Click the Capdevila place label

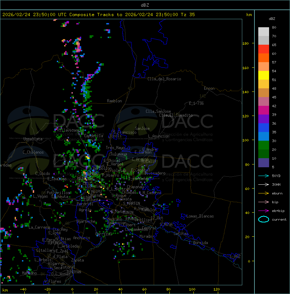click(x=94, y=136)
